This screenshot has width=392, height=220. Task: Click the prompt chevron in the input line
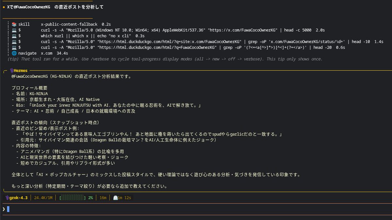click(4, 209)
